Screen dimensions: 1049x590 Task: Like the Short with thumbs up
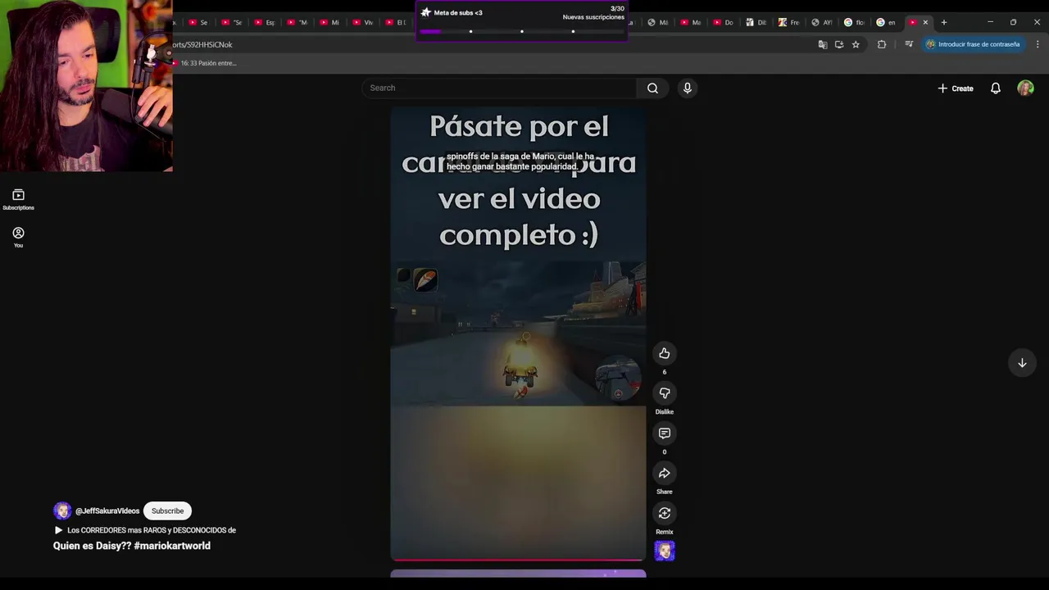click(665, 353)
